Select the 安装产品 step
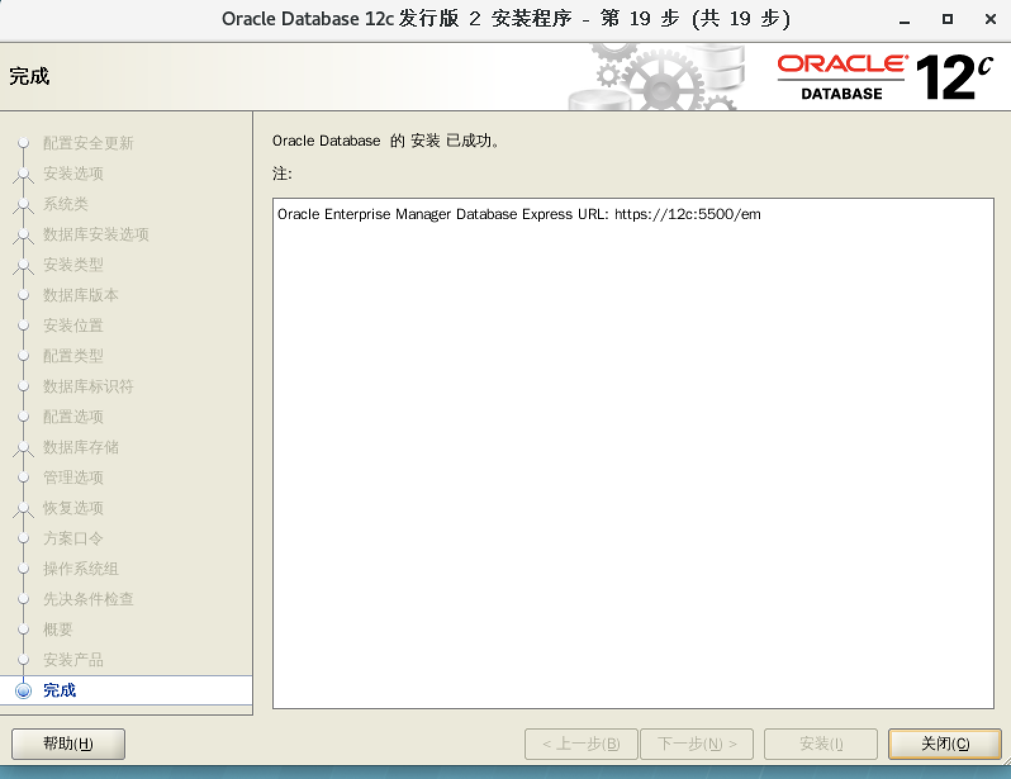Viewport: 1011px width, 779px height. (73, 660)
